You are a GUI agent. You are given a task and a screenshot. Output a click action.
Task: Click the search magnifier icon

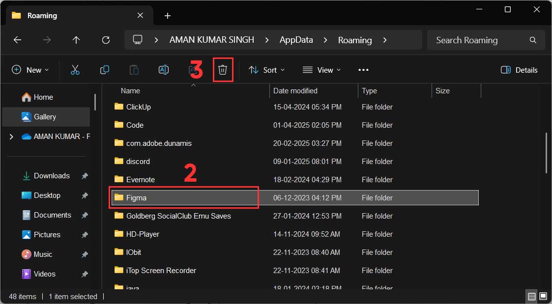click(x=533, y=40)
